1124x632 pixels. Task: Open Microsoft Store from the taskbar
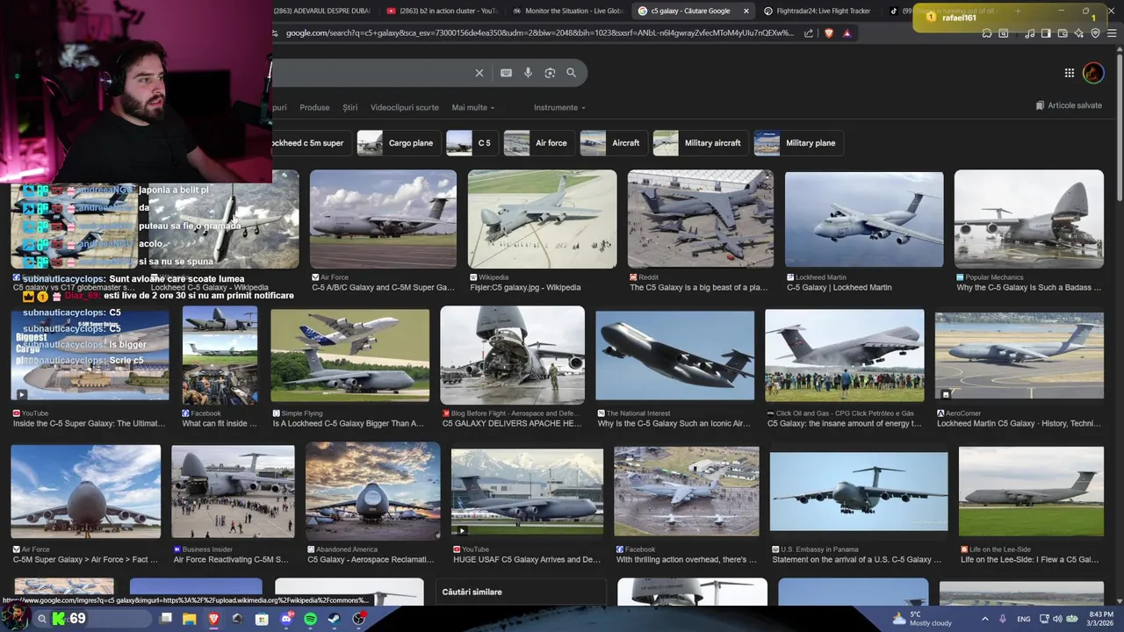click(262, 619)
